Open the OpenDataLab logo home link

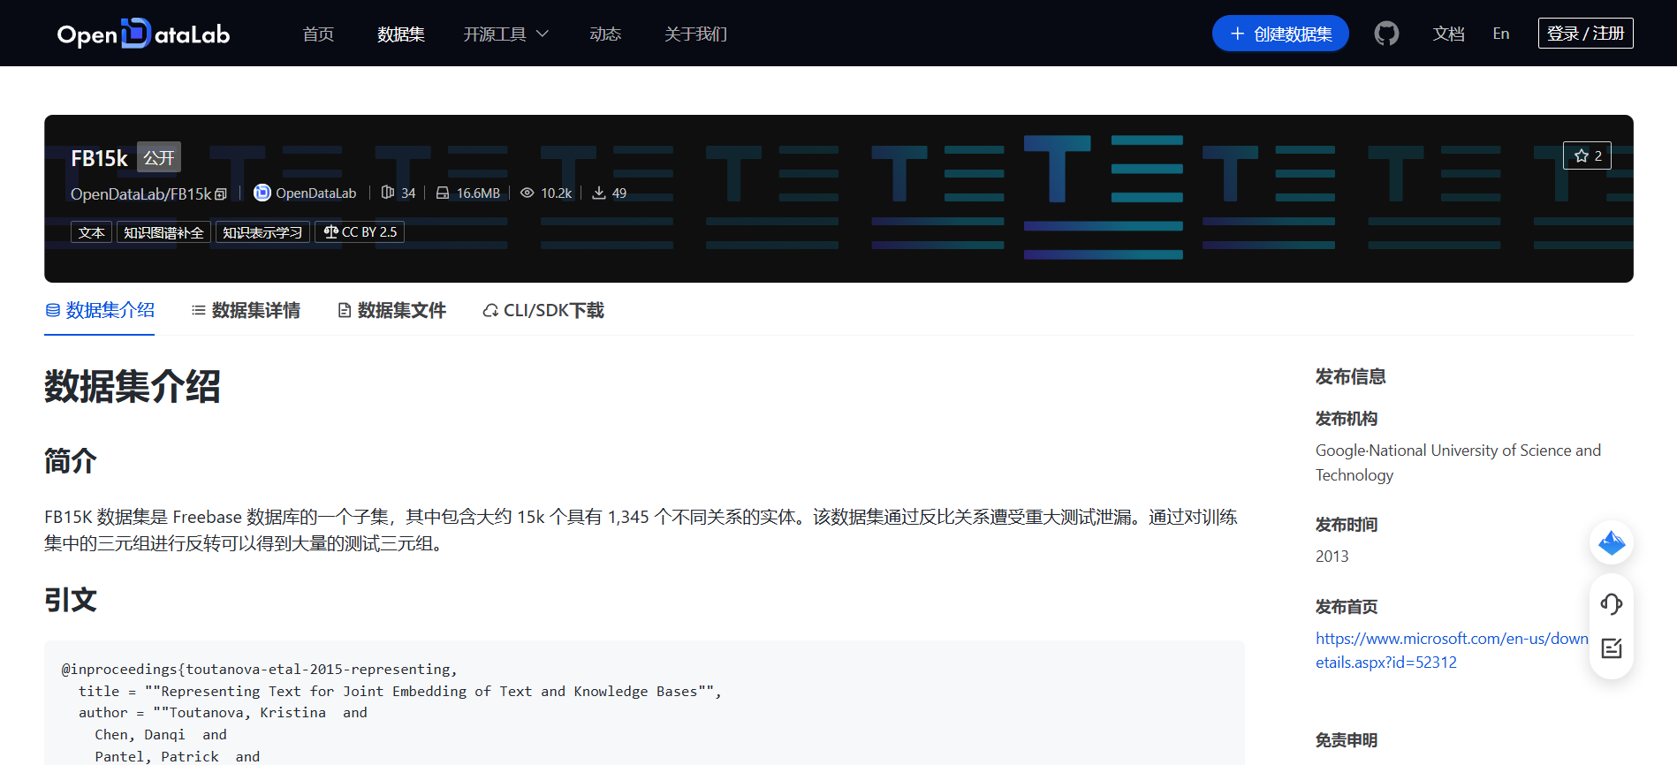(x=143, y=34)
